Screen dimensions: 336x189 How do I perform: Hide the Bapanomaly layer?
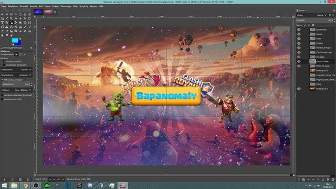point(299,29)
